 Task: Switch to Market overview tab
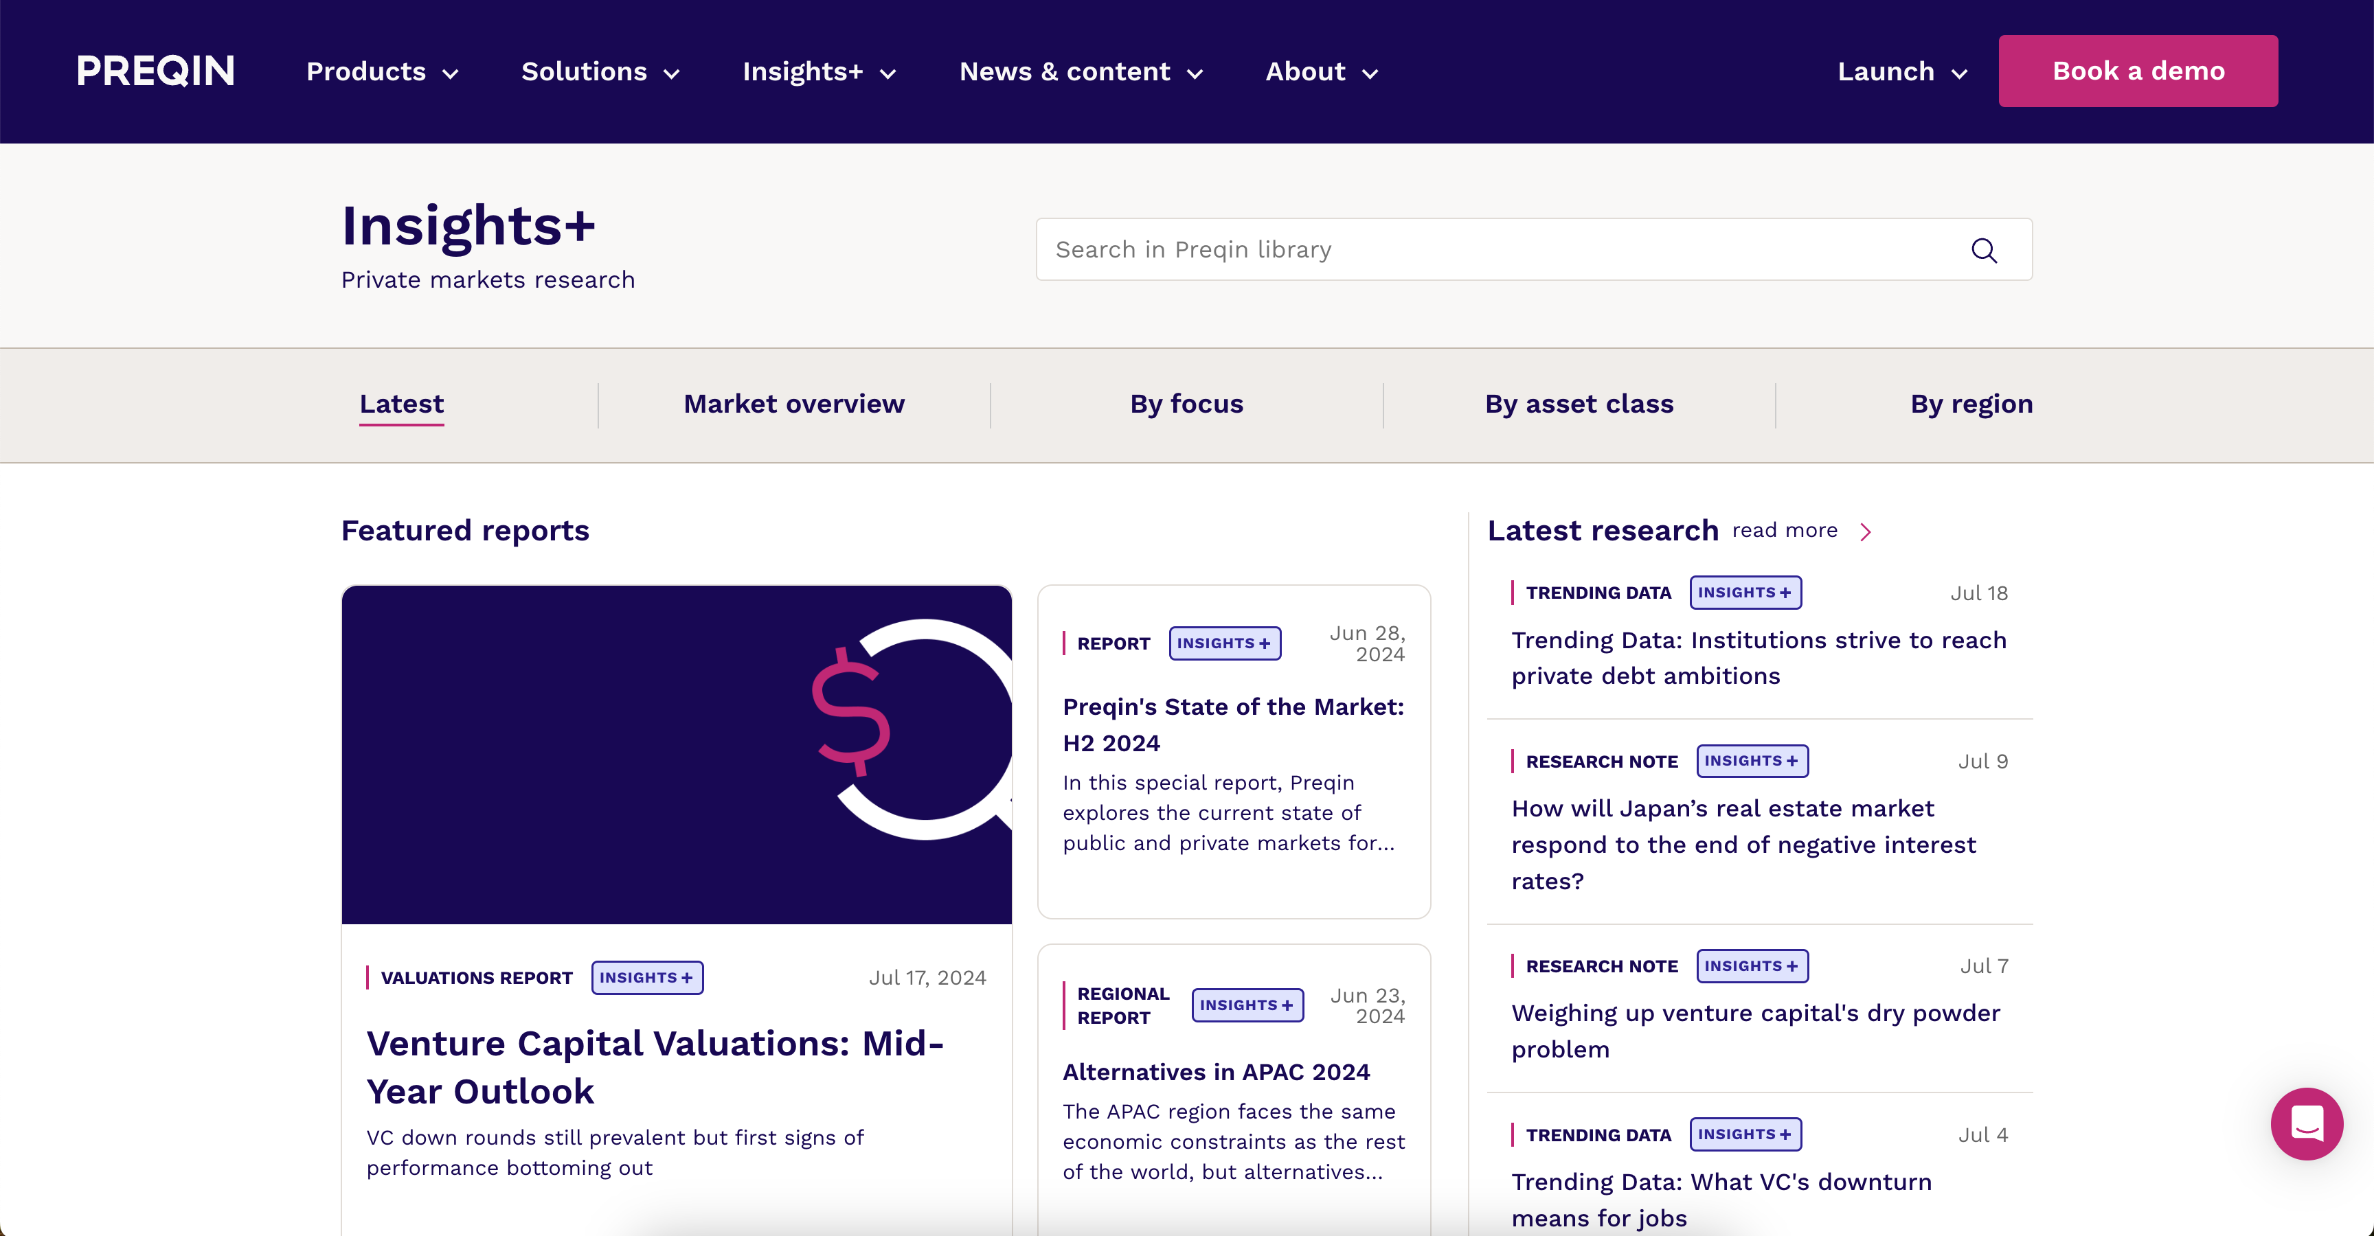point(794,404)
